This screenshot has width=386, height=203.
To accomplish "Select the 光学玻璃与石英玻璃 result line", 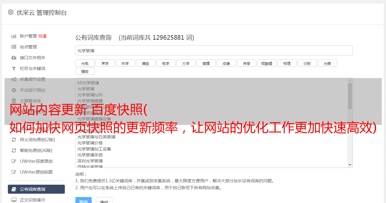I will (x=96, y=137).
